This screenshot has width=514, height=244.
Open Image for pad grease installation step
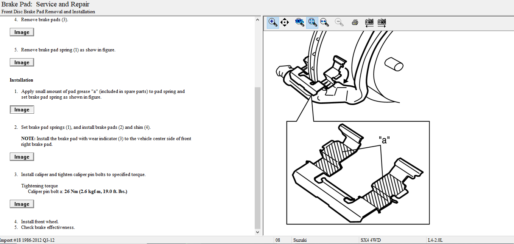[x=22, y=110]
